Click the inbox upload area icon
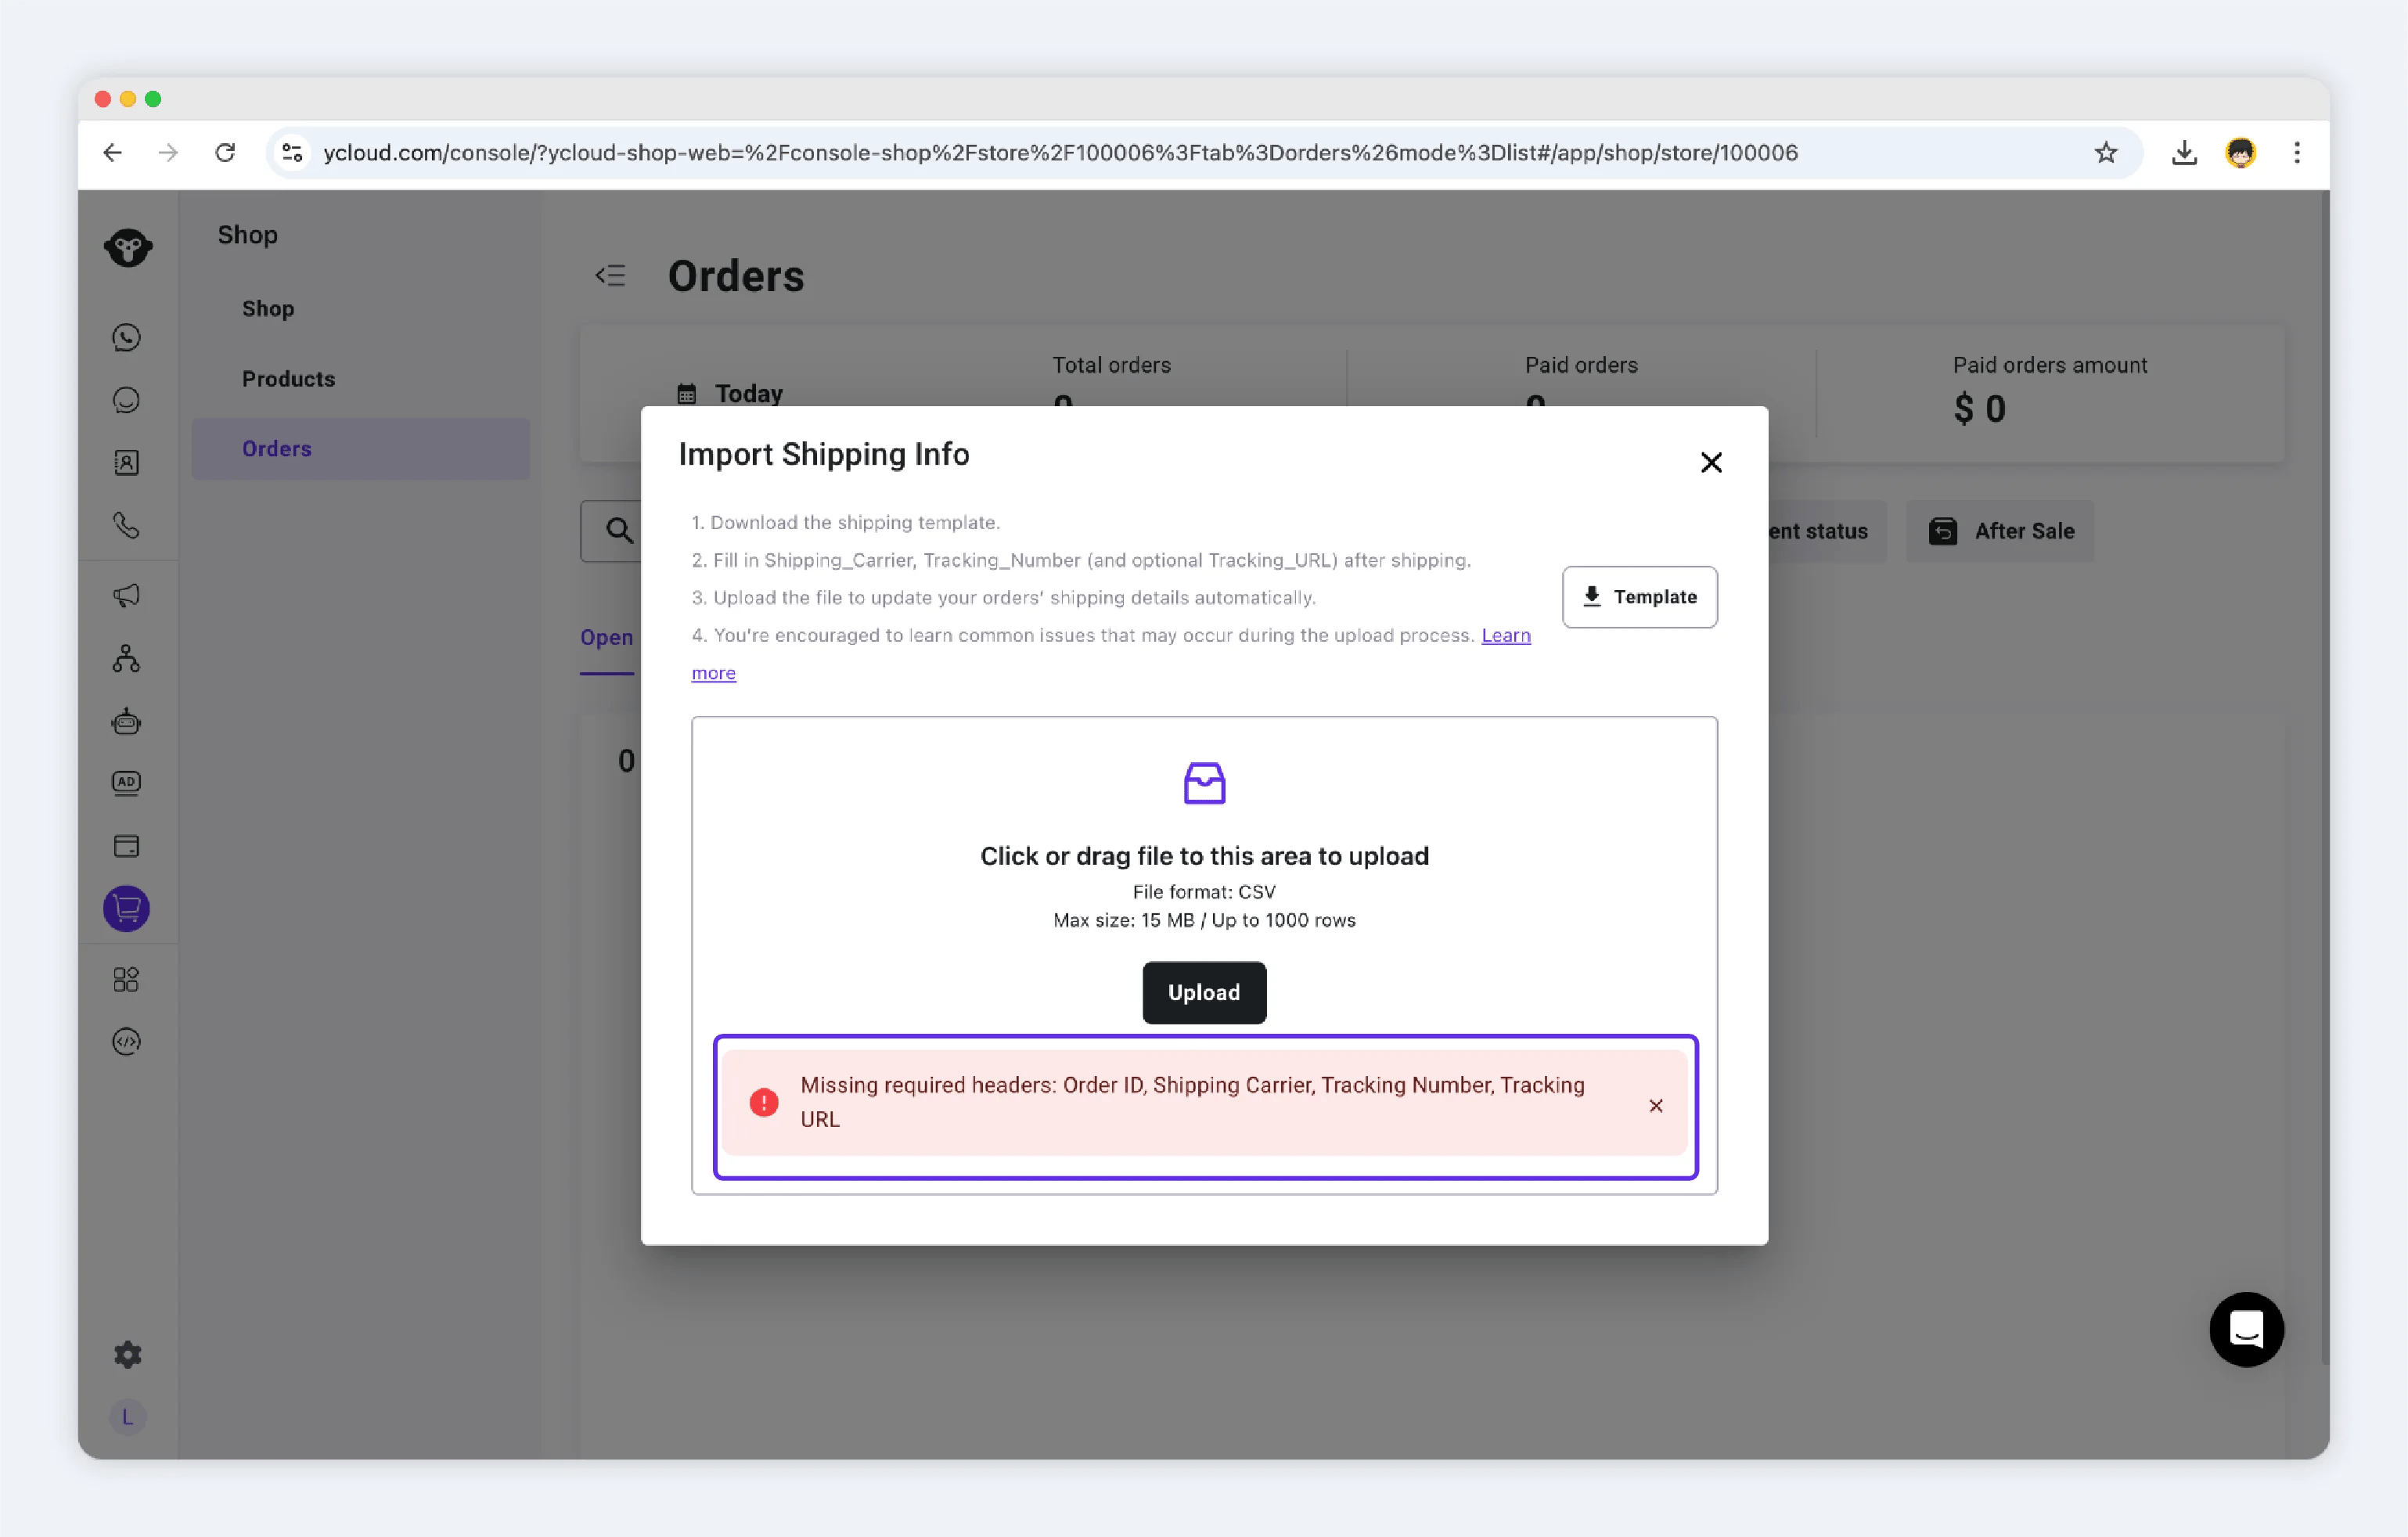The image size is (2408, 1537). pos(1204,783)
